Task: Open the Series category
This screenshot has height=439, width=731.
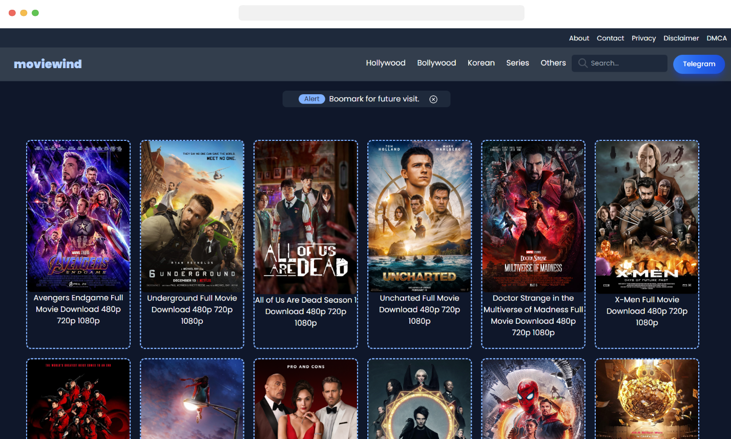Action: click(517, 63)
